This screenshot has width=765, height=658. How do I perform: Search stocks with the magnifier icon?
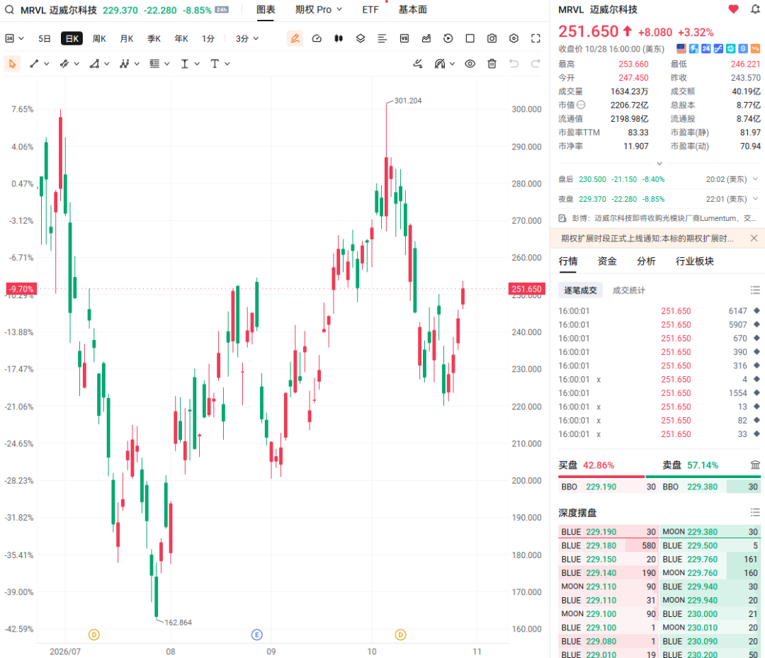tap(9, 10)
